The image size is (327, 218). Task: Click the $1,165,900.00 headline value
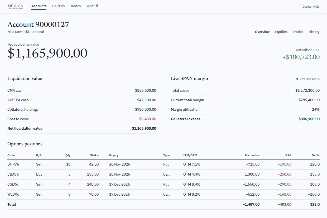(x=47, y=53)
